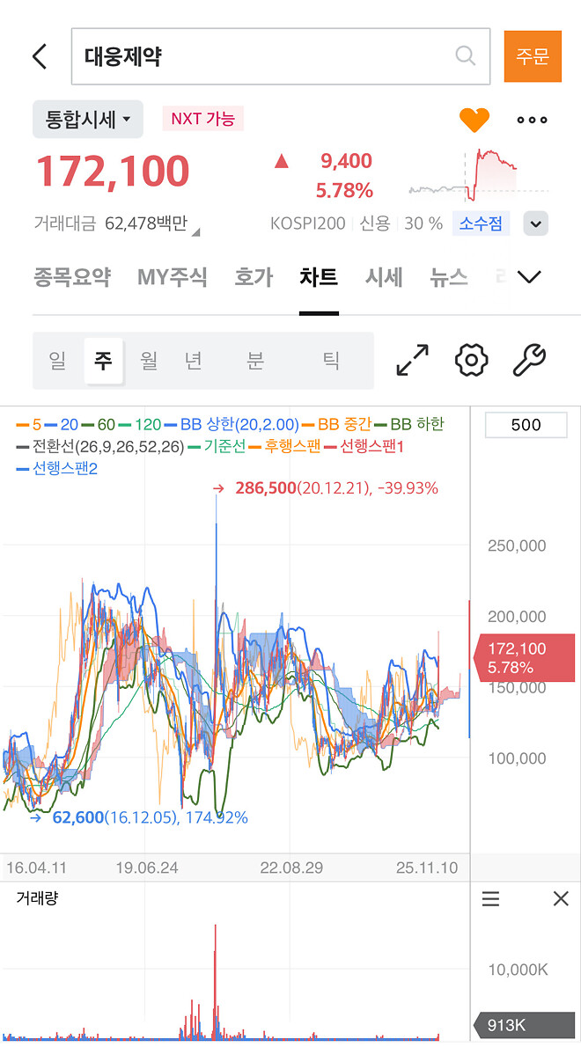The width and height of the screenshot is (581, 1047).
Task: Expand chart to fullscreen with arrows icon
Action: (x=413, y=360)
